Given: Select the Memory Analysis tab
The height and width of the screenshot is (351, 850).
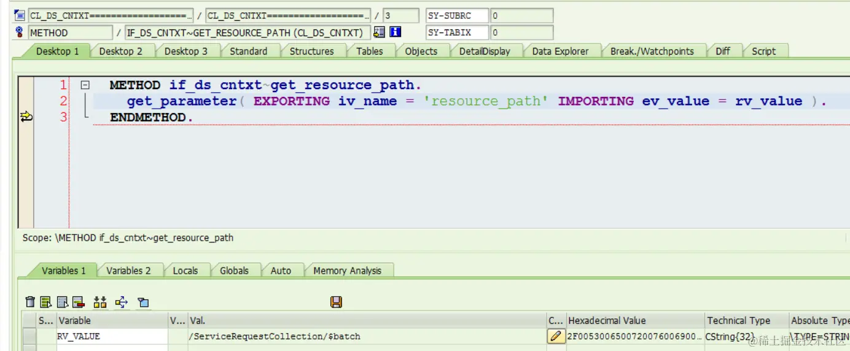Looking at the screenshot, I should [347, 270].
